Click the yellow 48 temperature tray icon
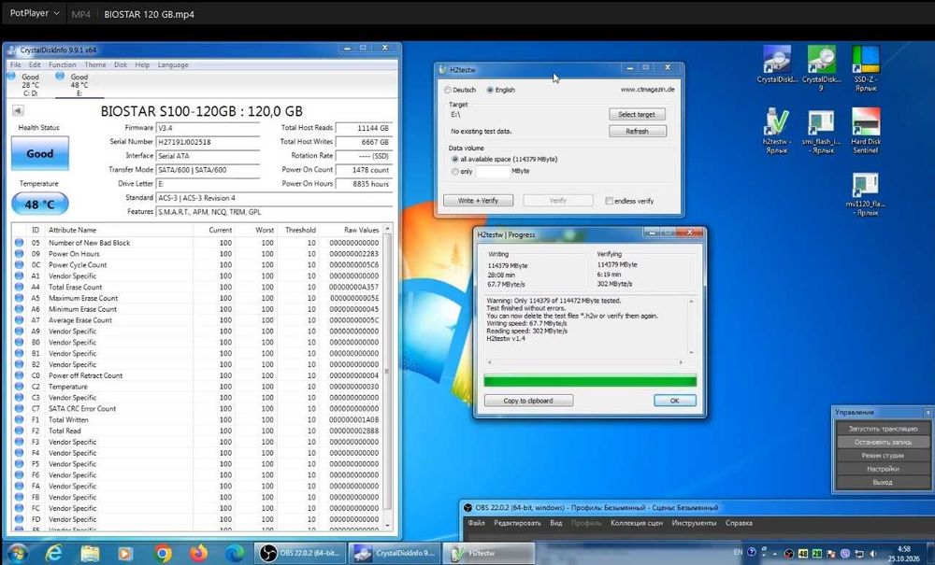 pyautogui.click(x=803, y=553)
